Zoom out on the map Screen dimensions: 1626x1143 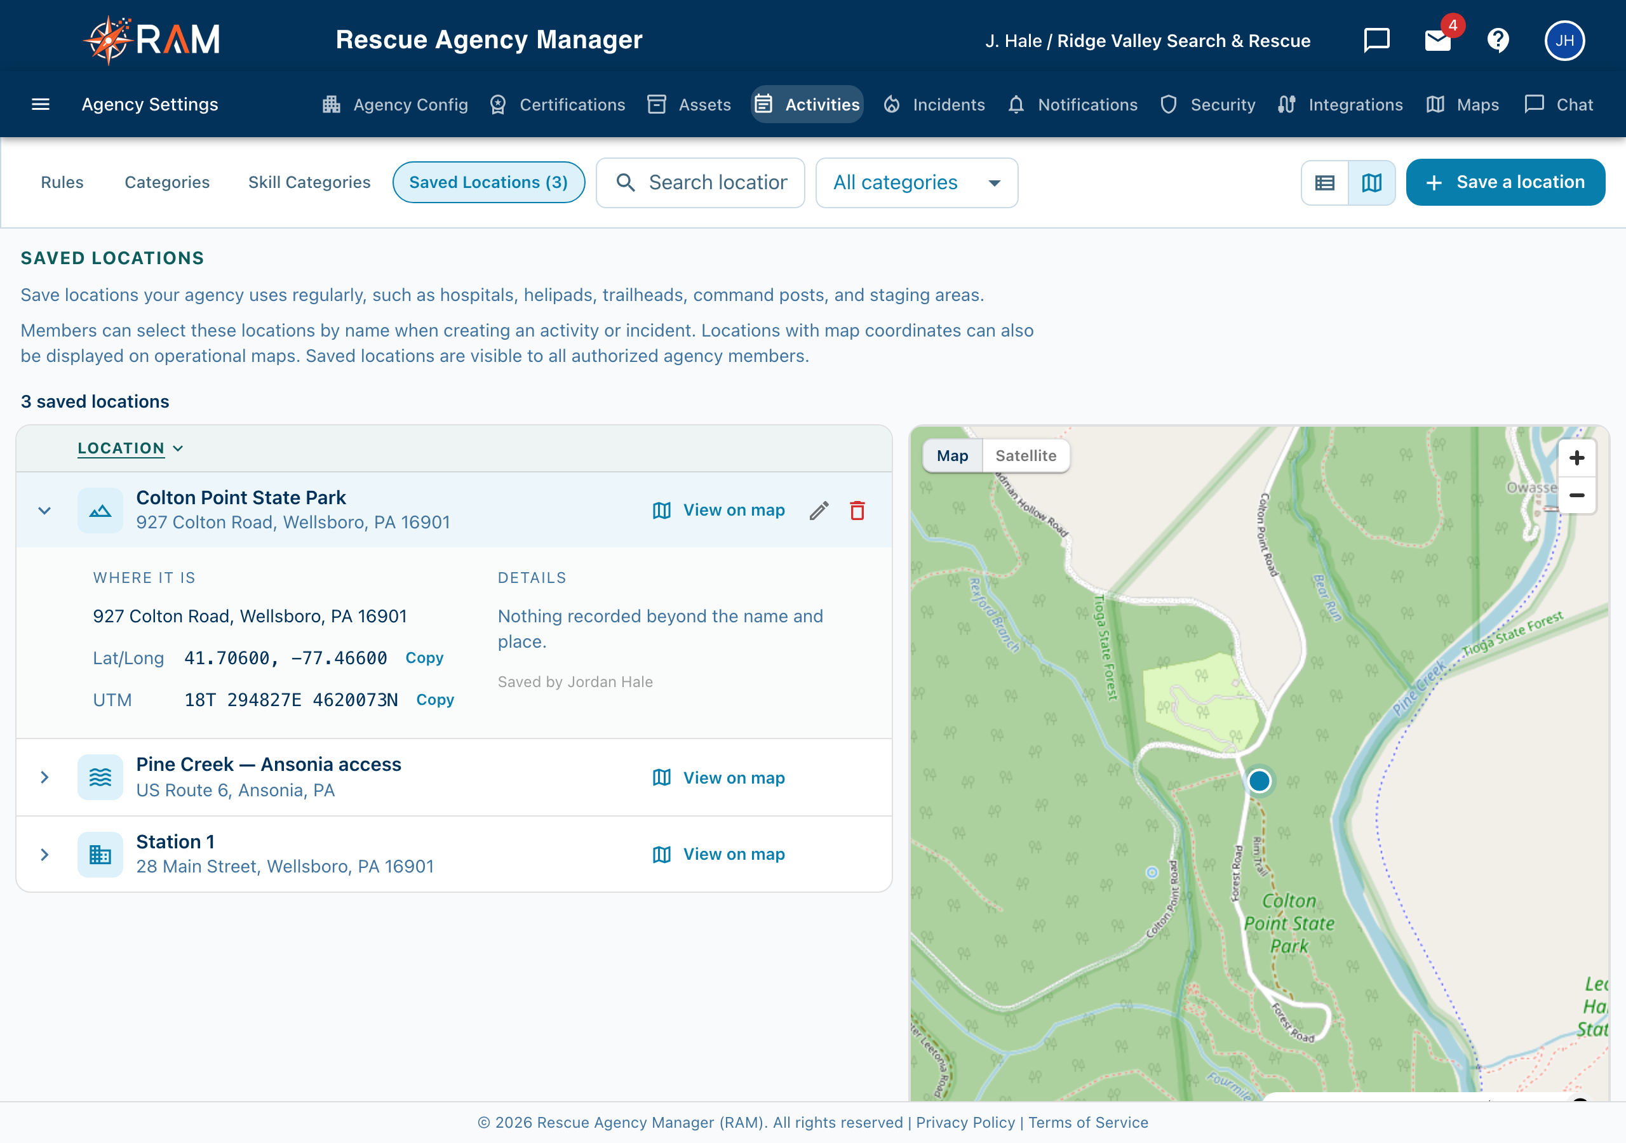point(1576,496)
